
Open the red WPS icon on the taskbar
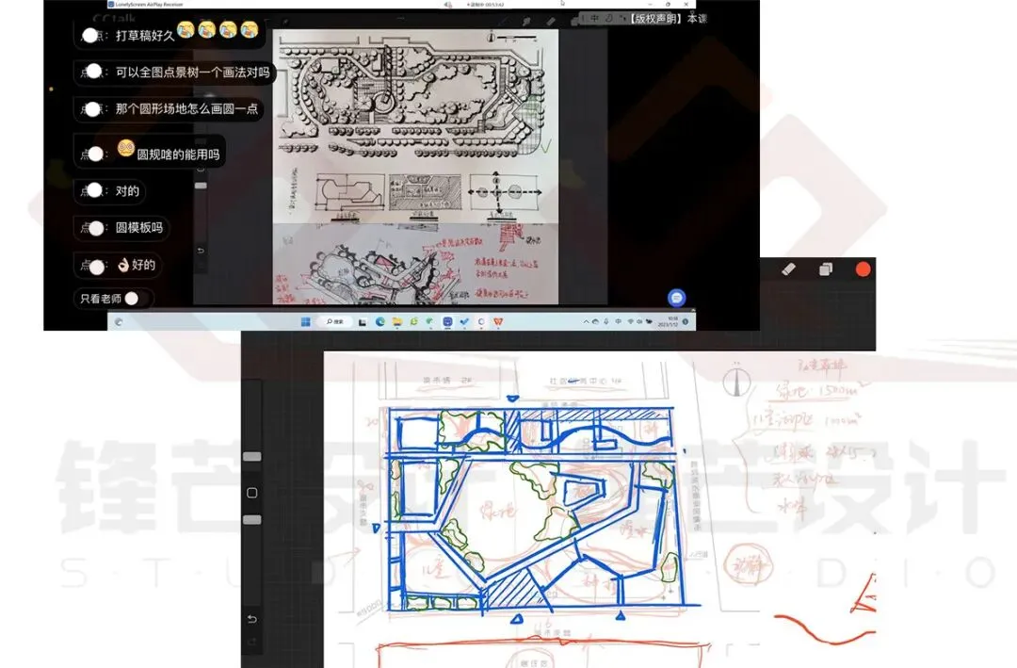tap(498, 321)
